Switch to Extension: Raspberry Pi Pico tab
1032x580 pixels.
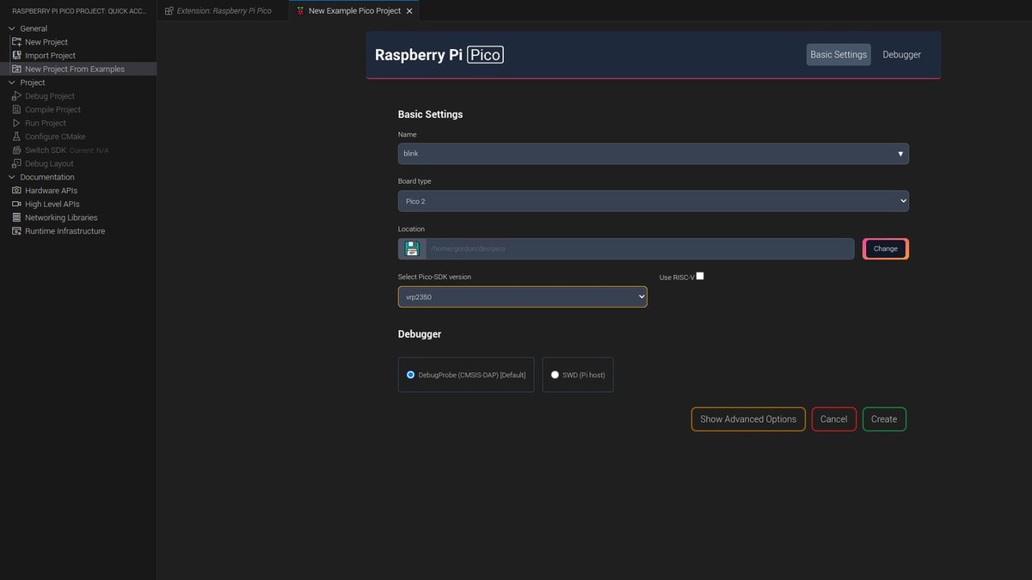point(222,11)
